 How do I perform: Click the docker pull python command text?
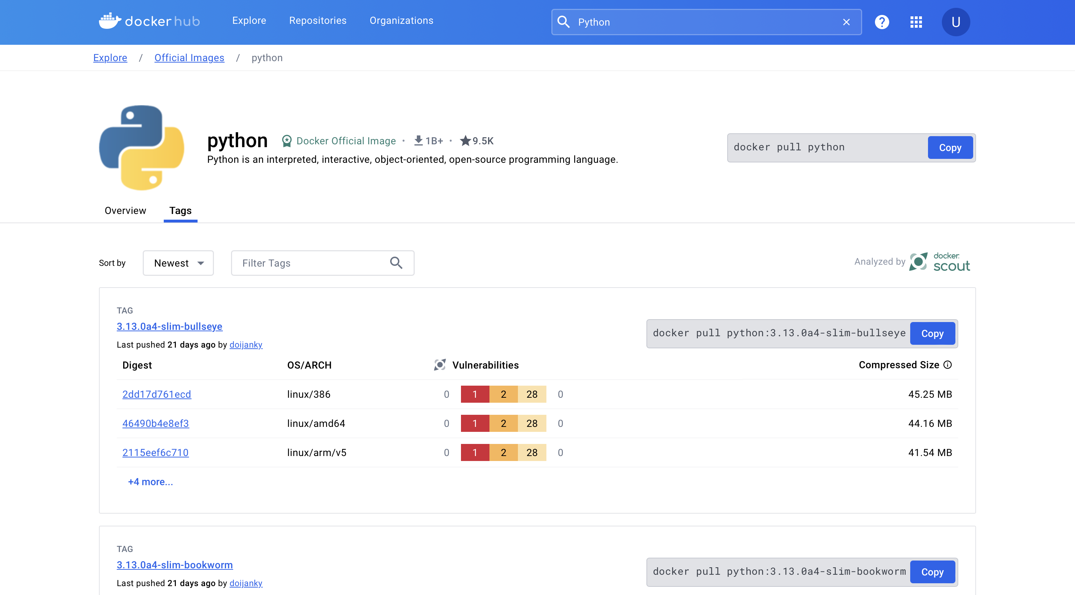pyautogui.click(x=789, y=147)
